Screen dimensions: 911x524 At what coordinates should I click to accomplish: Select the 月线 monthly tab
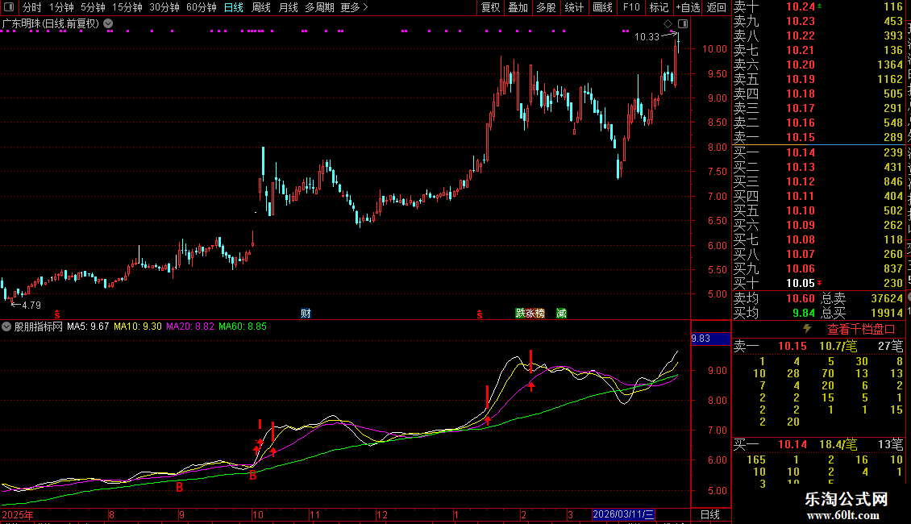(288, 7)
